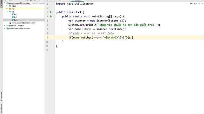
Task: Go to previous highlighted error arrow
Action: (199, 3)
